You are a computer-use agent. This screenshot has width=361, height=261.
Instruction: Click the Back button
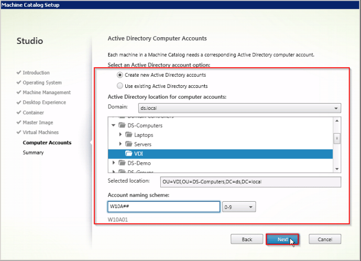coord(247,240)
